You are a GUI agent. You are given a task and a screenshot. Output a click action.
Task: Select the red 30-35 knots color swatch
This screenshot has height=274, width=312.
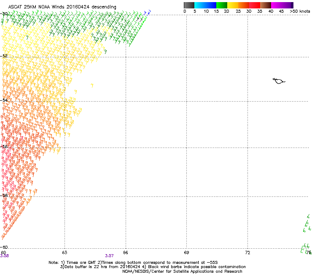point(255,5)
